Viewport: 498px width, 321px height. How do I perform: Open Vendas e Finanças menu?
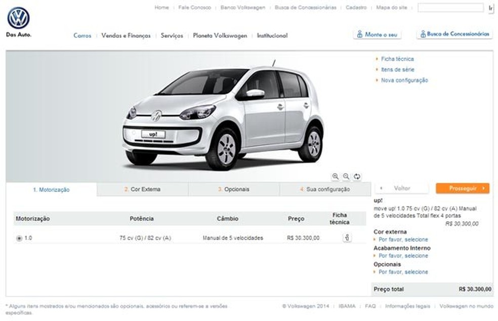[126, 35]
